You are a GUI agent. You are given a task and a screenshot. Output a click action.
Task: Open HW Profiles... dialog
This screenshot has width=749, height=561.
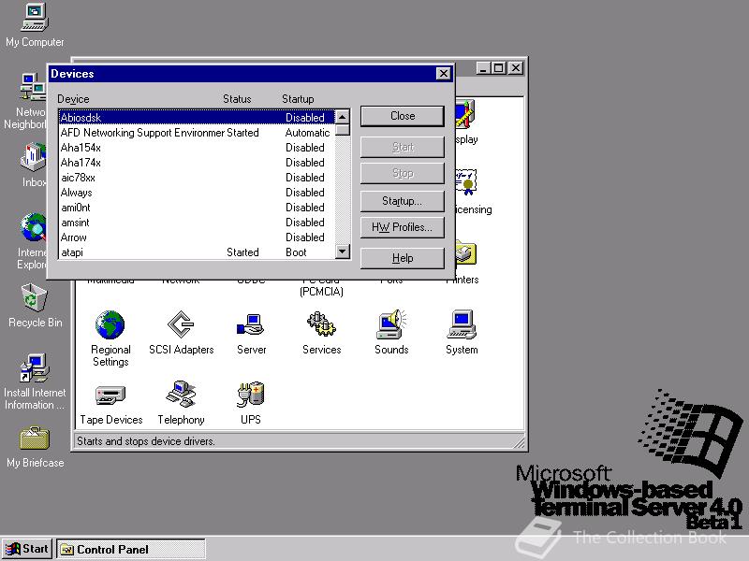click(x=403, y=227)
